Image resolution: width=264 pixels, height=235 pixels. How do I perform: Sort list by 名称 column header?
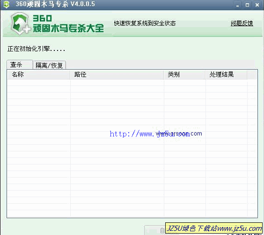coord(39,74)
